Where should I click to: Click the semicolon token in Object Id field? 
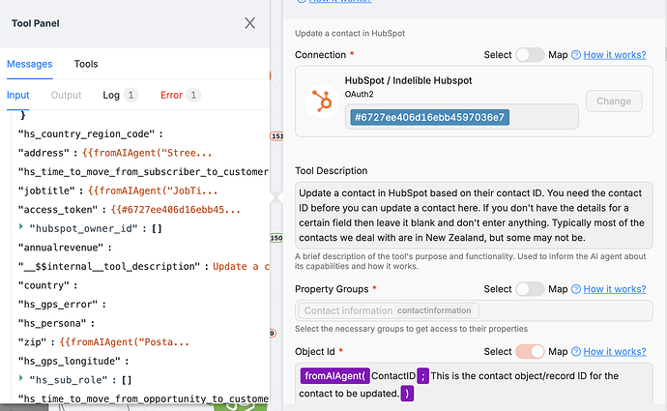[x=422, y=376]
